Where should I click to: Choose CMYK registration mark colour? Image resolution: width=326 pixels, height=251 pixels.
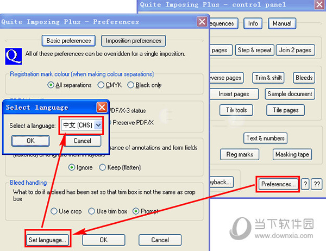pos(101,85)
